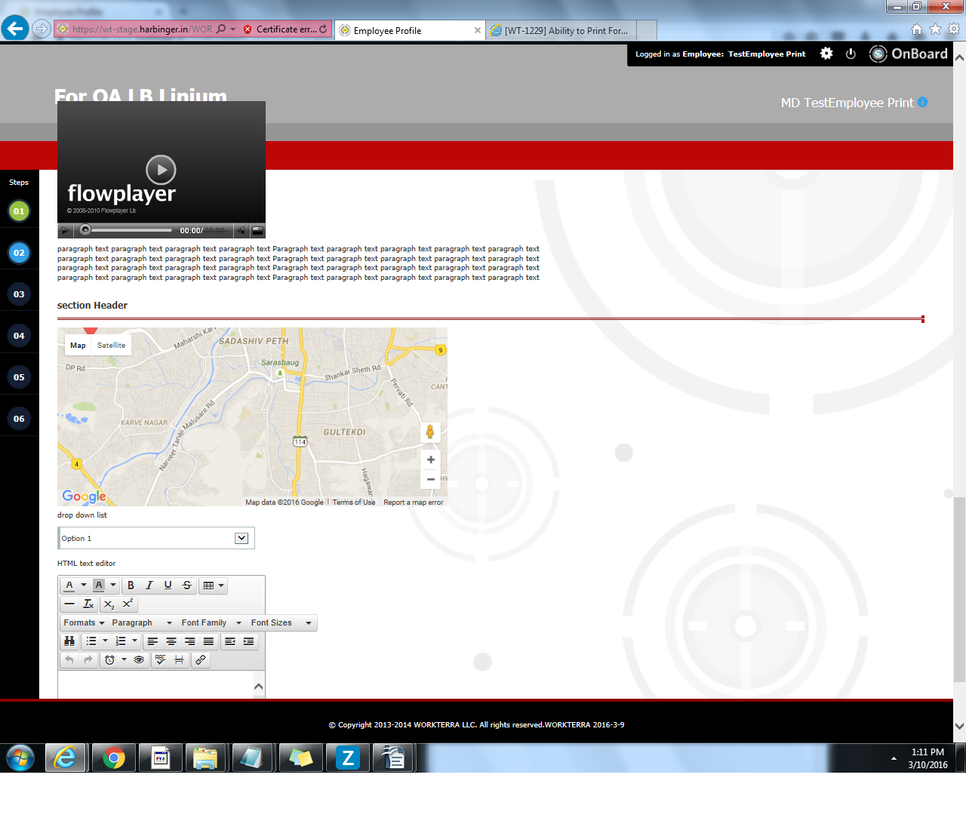Open settings gear in the header
Image resolution: width=966 pixels, height=830 pixels.
coord(826,54)
